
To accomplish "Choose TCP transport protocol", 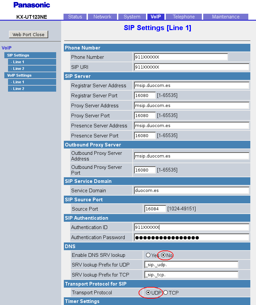I will [165, 293].
